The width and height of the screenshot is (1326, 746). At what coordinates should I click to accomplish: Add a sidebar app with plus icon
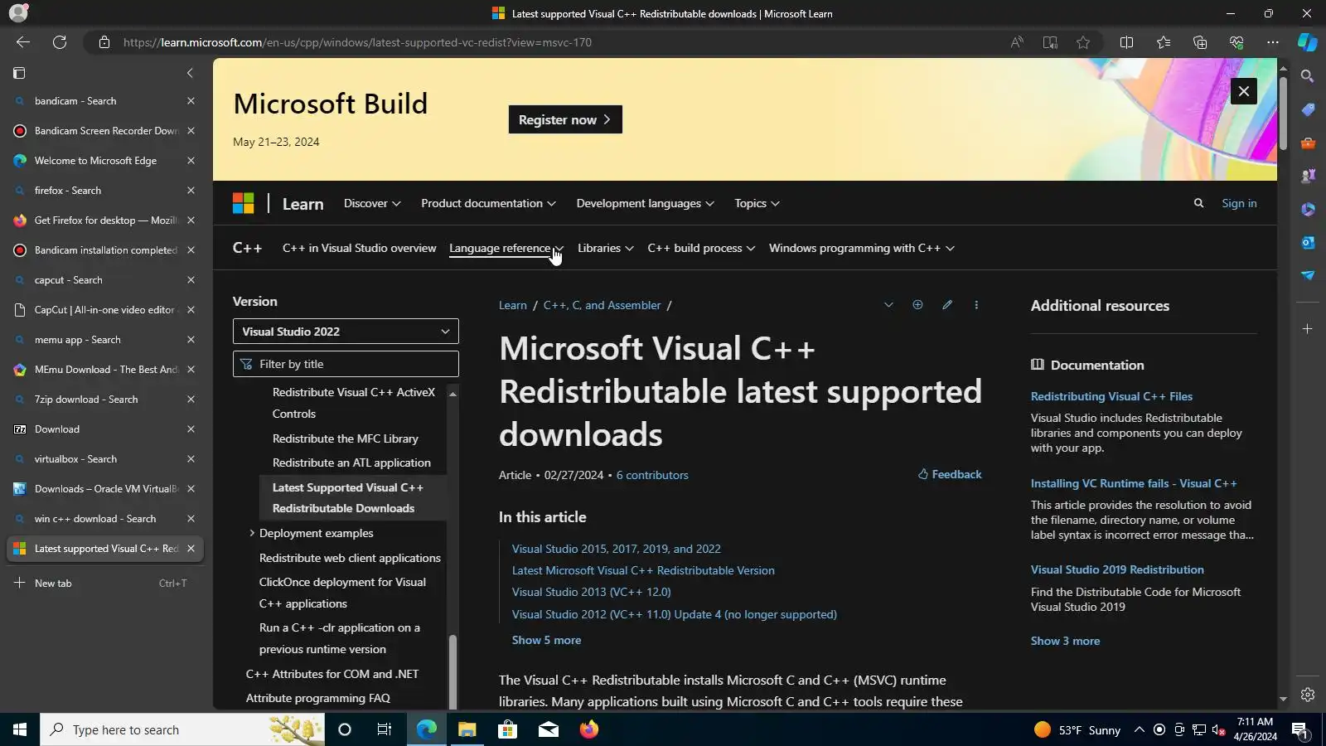[1307, 329]
